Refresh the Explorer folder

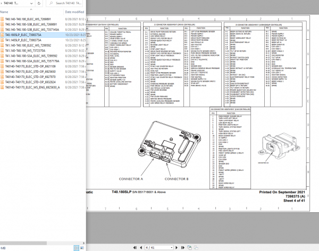[39, 3]
